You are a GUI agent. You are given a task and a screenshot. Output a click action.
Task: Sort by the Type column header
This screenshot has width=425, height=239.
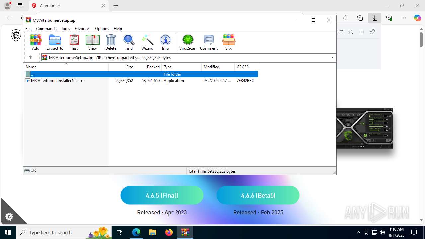click(x=182, y=67)
